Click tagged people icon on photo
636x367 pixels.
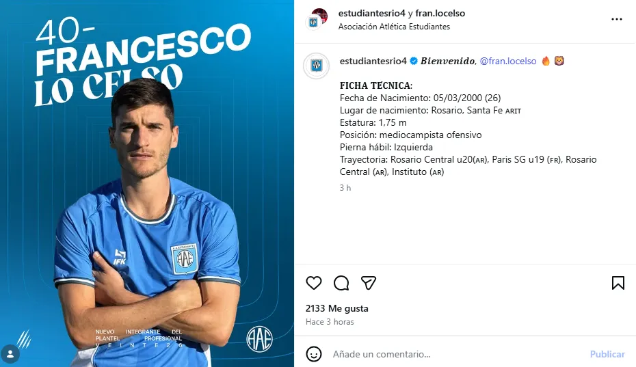click(x=10, y=355)
